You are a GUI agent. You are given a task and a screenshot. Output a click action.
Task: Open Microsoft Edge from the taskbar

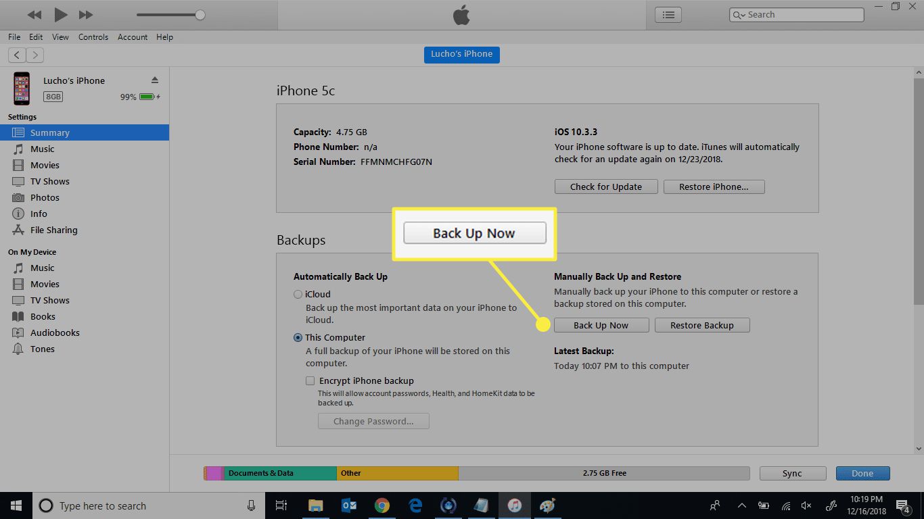click(x=415, y=505)
